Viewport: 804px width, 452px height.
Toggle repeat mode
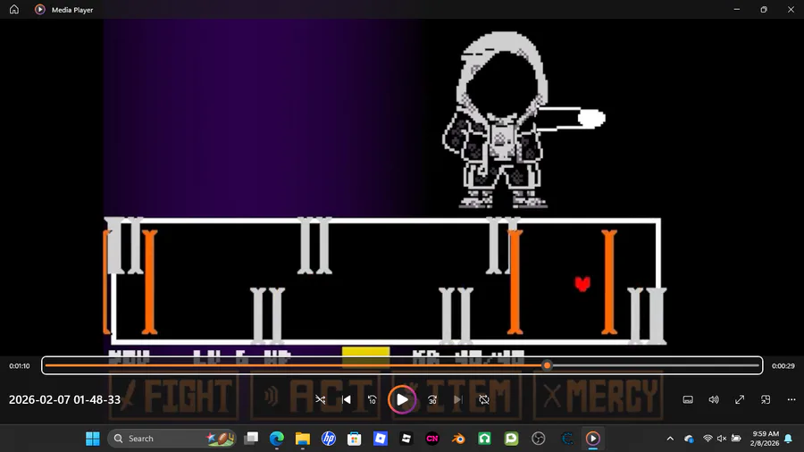484,399
